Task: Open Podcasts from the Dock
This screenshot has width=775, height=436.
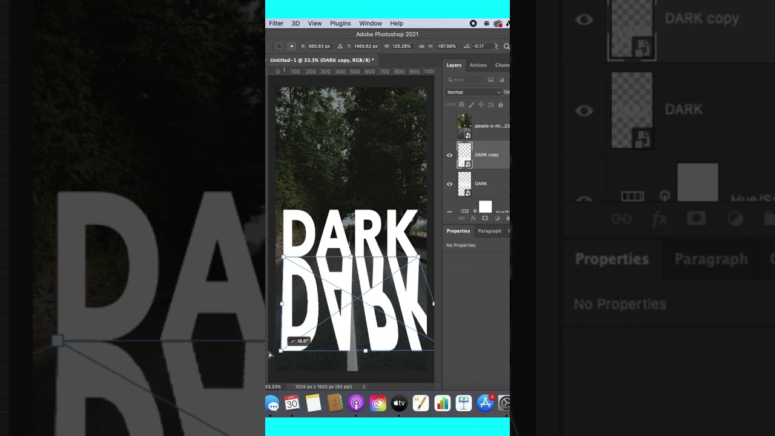Action: click(x=356, y=403)
